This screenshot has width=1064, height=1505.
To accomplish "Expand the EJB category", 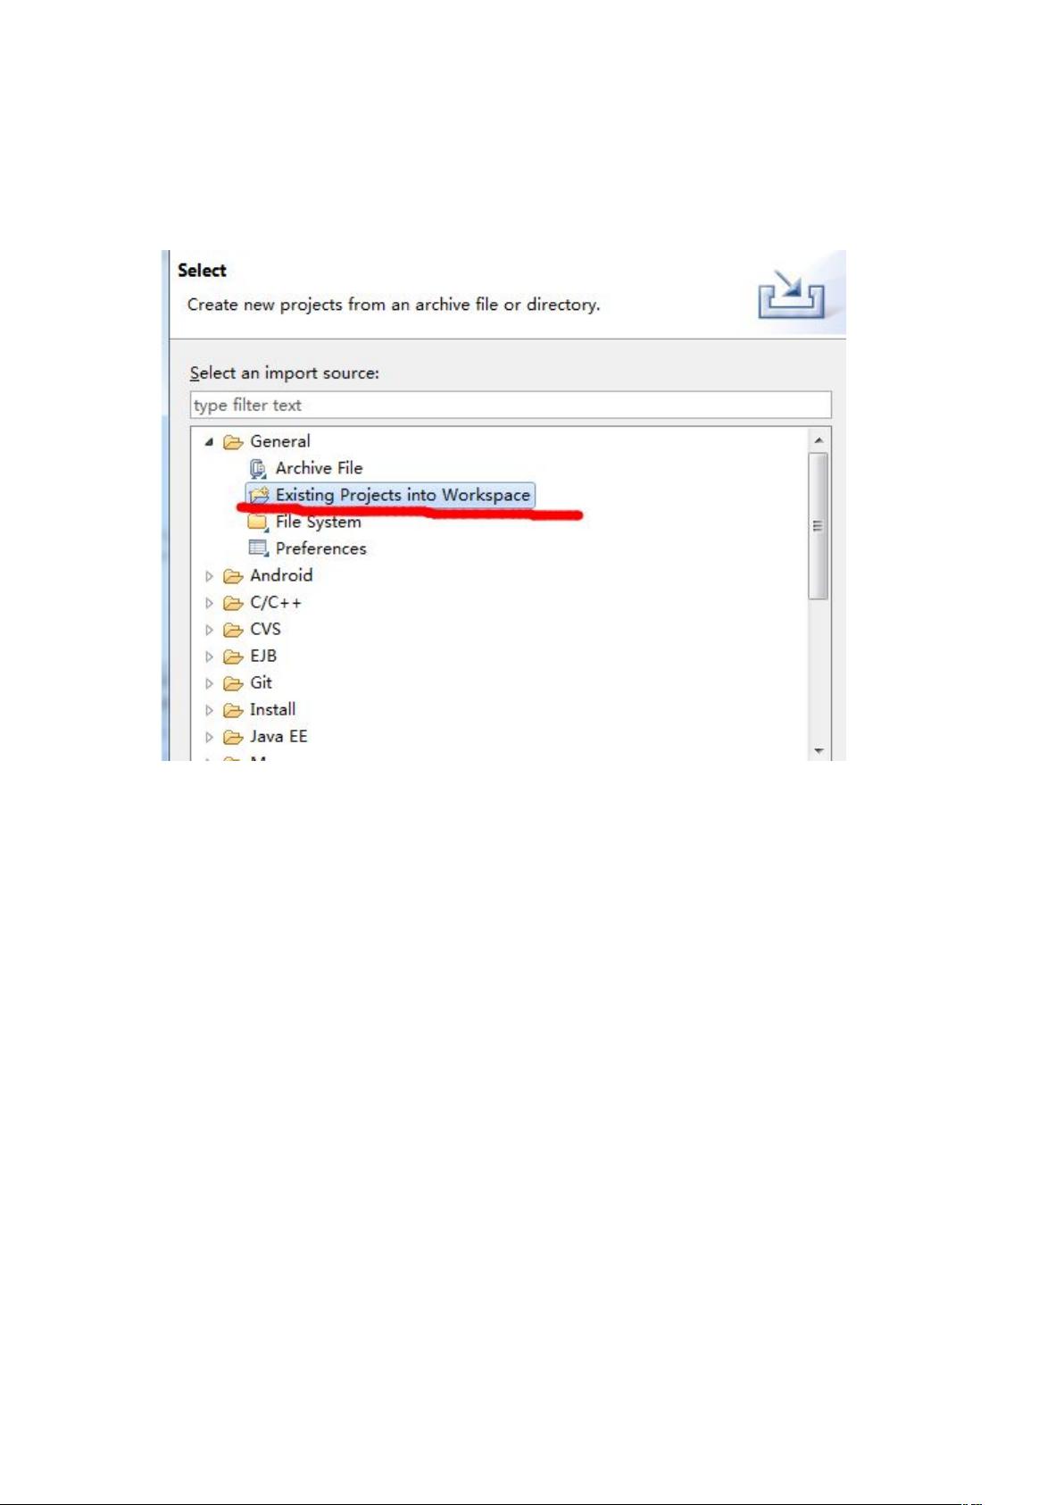I will (x=210, y=656).
